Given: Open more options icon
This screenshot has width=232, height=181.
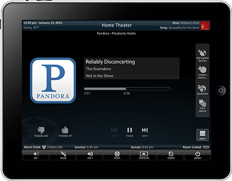Looking at the screenshot, I should 202,103.
